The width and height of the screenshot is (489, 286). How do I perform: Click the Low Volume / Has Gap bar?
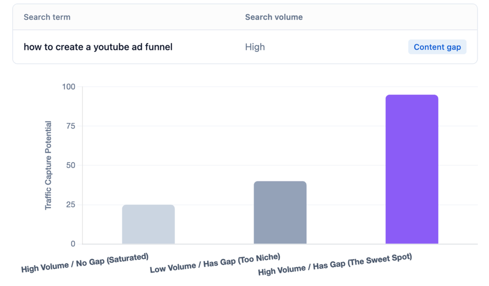pyautogui.click(x=280, y=213)
